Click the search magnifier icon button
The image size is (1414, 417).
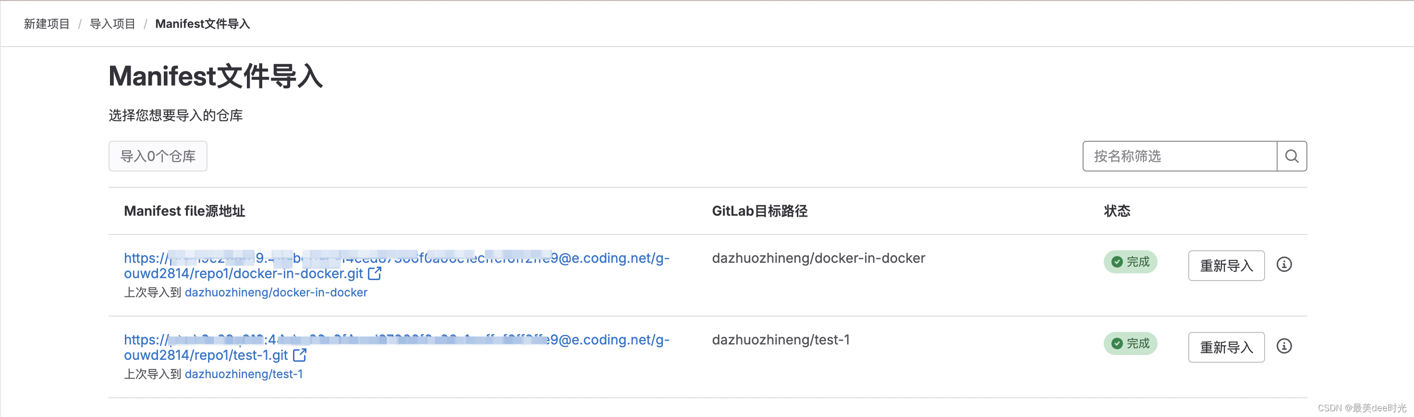coord(1292,157)
